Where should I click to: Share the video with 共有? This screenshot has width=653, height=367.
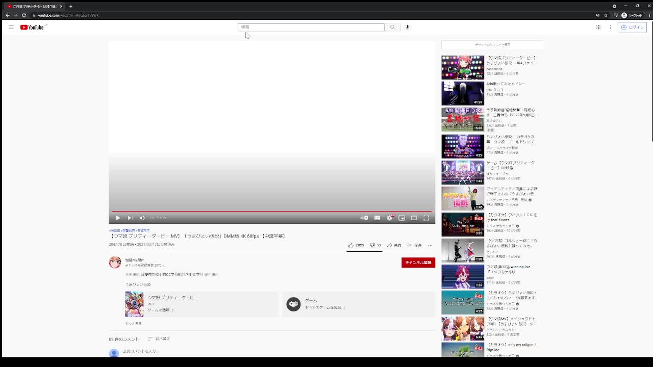tap(394, 245)
